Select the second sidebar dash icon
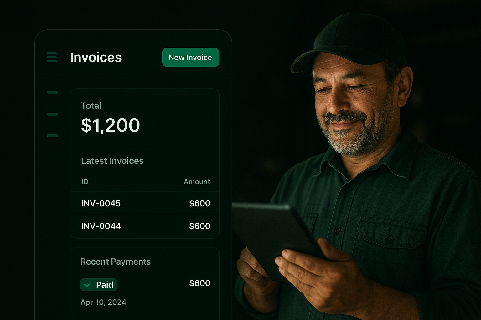The image size is (481, 320). [52, 114]
